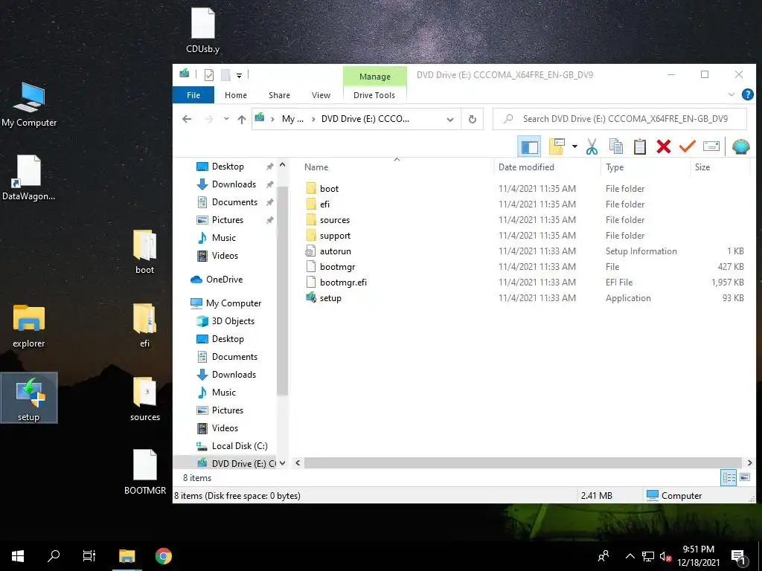Expand the address bar history dropdown
The height and width of the screenshot is (571, 762).
450,120
